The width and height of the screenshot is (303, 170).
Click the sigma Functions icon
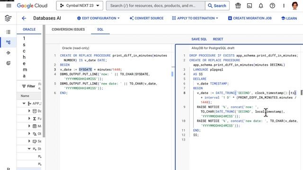coord(35,119)
